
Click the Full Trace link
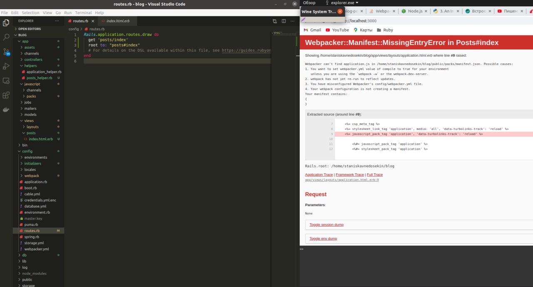coord(375,175)
